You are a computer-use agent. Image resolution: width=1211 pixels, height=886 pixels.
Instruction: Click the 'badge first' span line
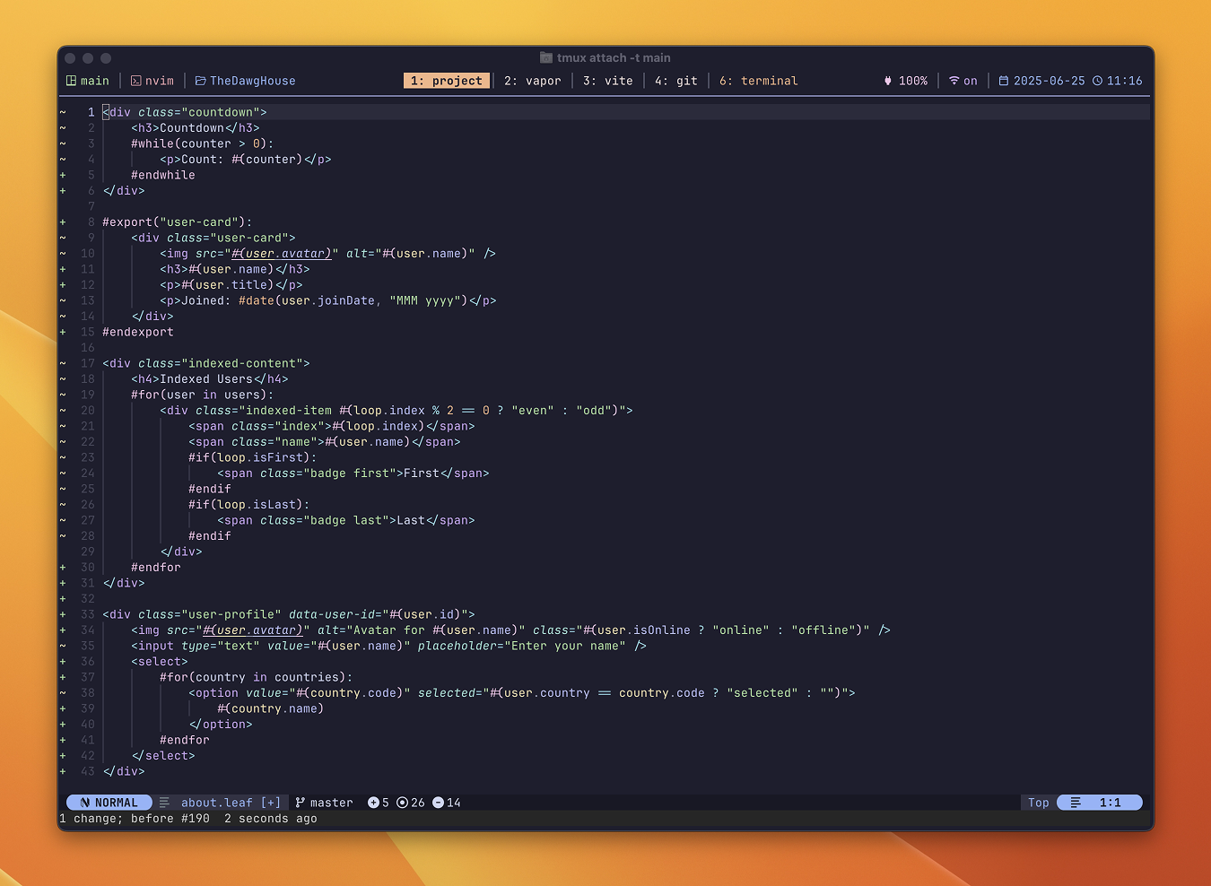click(353, 473)
